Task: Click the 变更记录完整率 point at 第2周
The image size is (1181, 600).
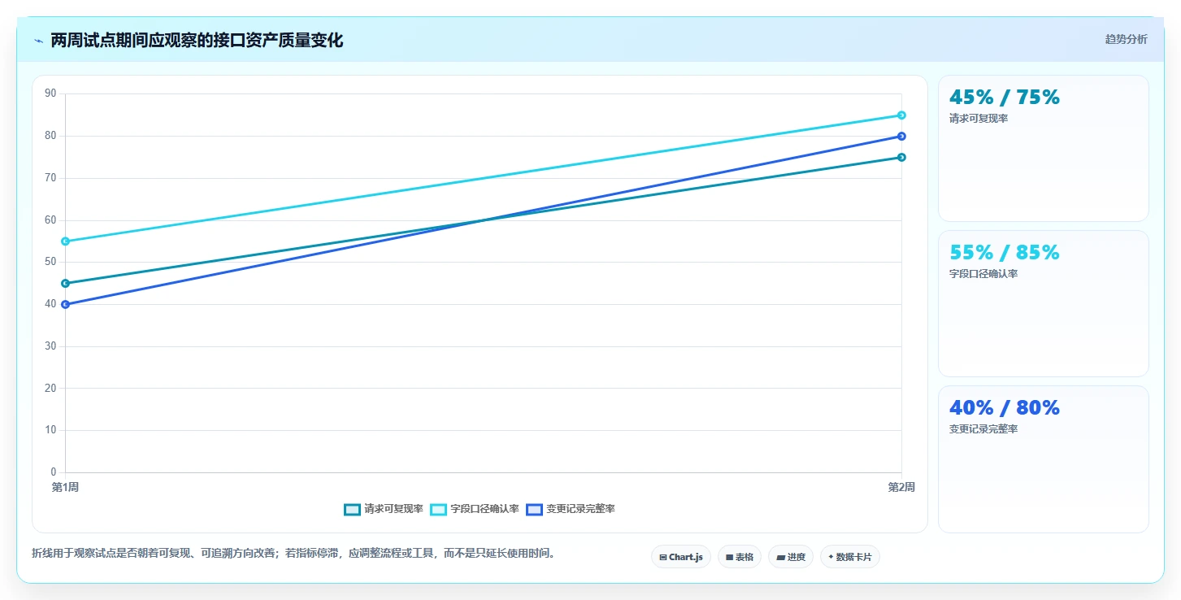Action: point(901,136)
